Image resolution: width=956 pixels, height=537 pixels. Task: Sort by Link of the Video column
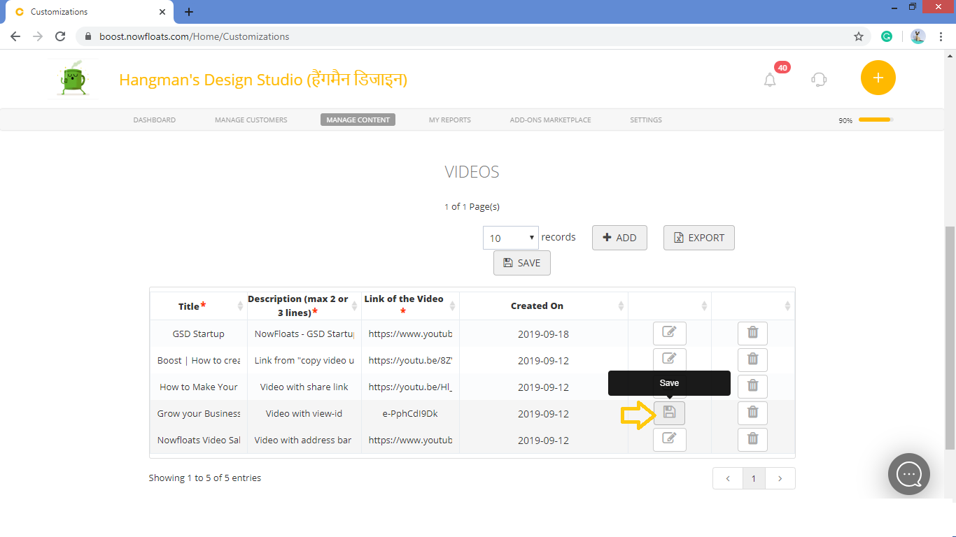(410, 306)
